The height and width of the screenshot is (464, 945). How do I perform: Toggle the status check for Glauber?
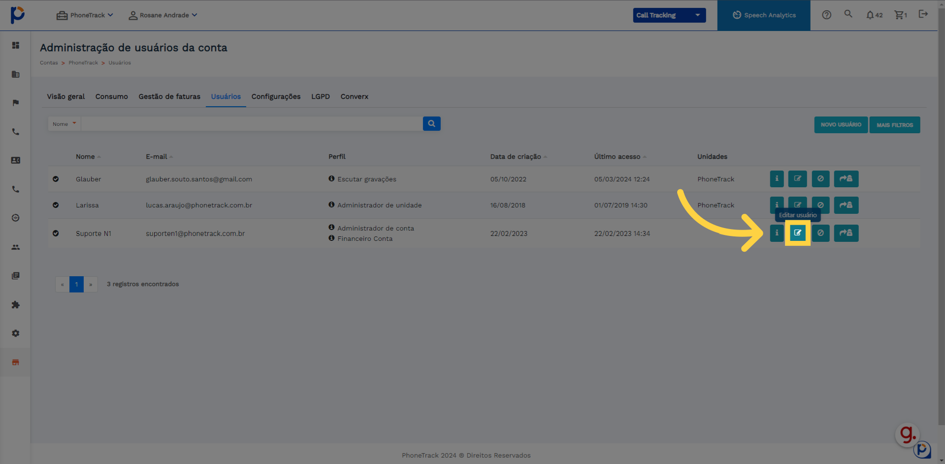56,179
